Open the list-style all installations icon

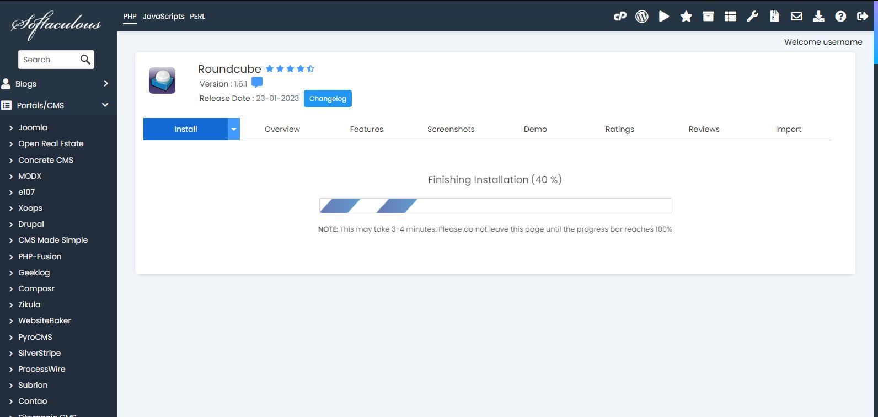point(730,17)
